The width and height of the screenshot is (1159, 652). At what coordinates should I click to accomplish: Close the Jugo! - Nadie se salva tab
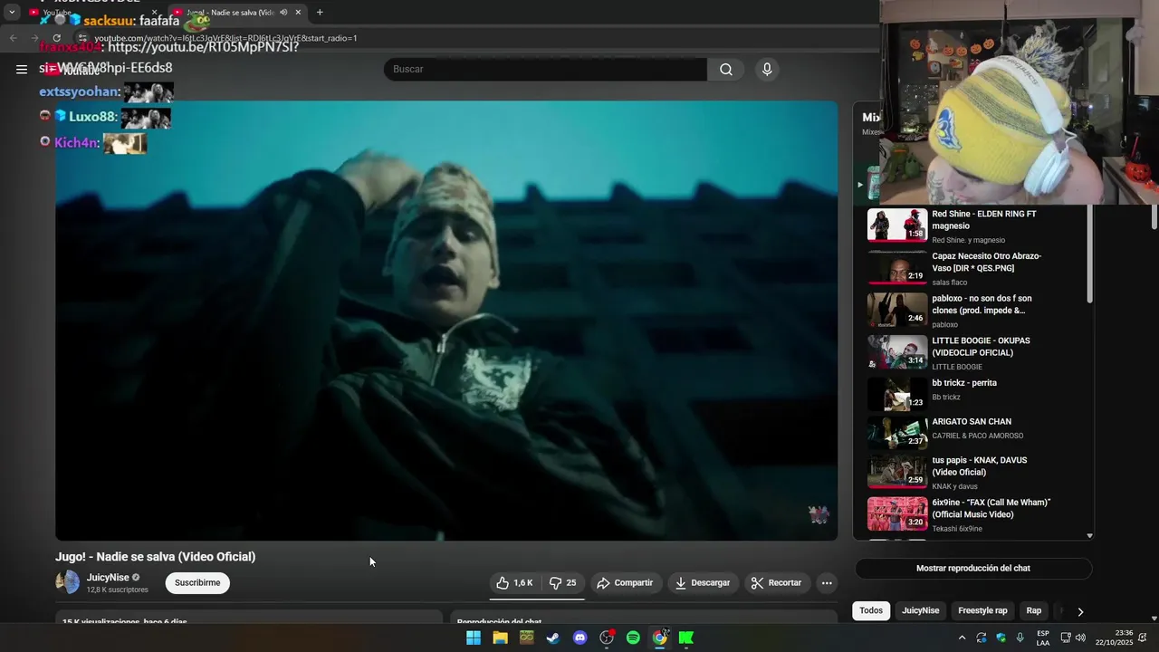298,13
